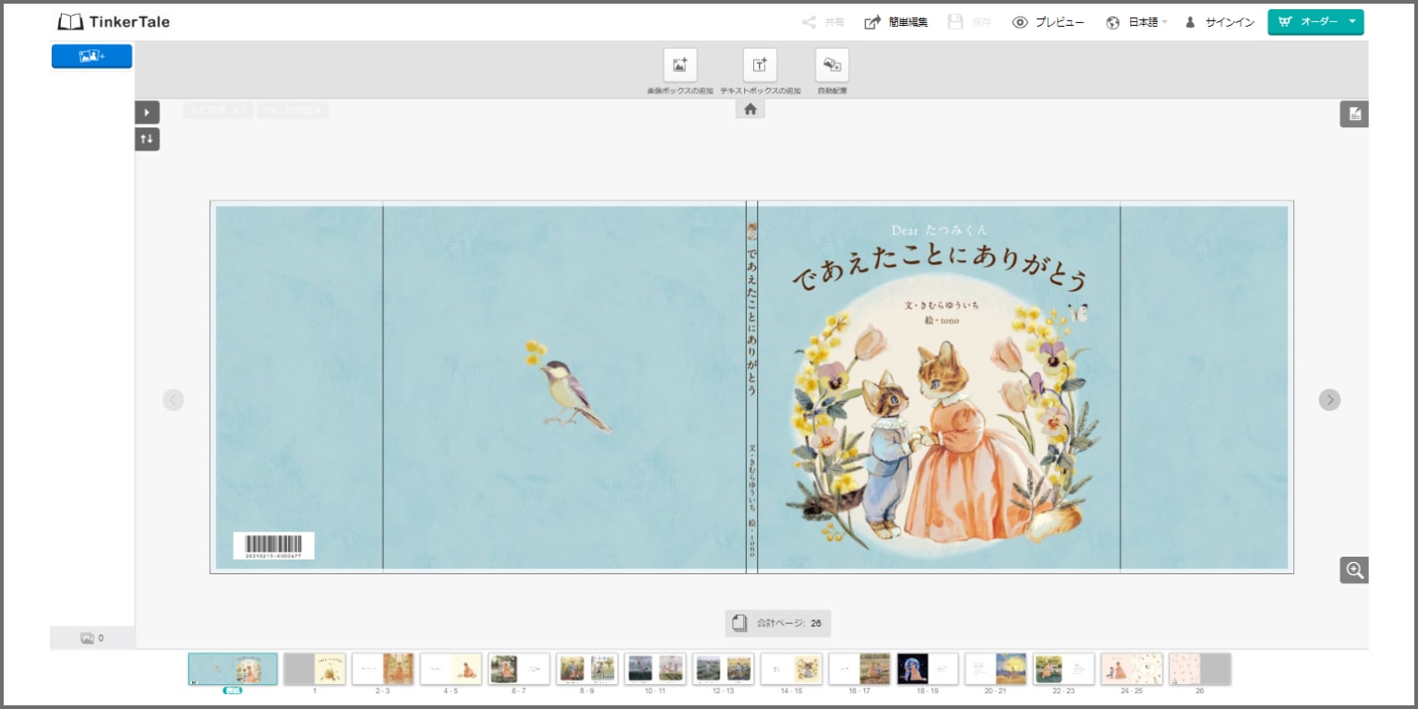Go to the previous spread

[x=174, y=400]
